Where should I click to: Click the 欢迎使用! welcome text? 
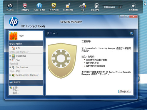(x=86, y=41)
